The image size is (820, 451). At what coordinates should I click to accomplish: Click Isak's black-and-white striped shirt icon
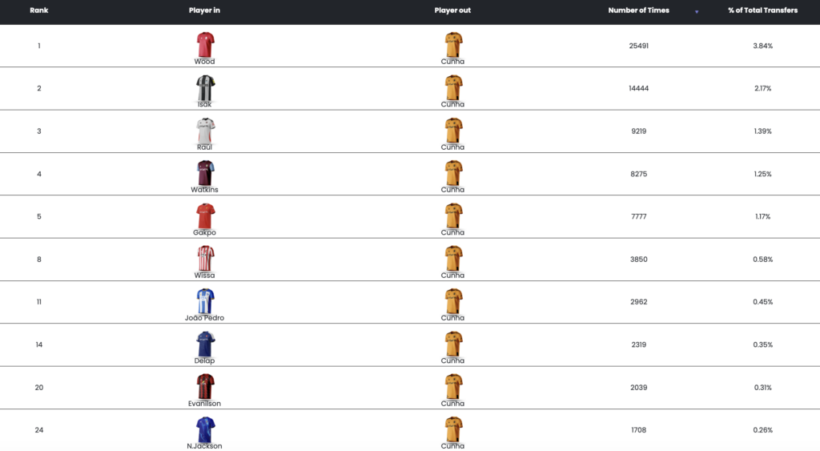205,87
